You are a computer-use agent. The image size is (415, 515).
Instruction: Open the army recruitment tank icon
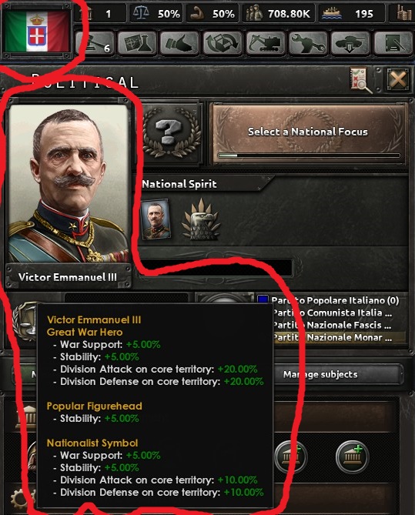point(350,43)
